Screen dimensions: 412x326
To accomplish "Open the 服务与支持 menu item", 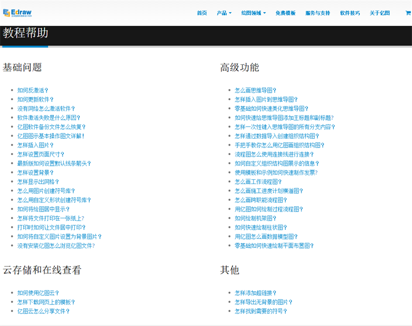I will [x=317, y=13].
